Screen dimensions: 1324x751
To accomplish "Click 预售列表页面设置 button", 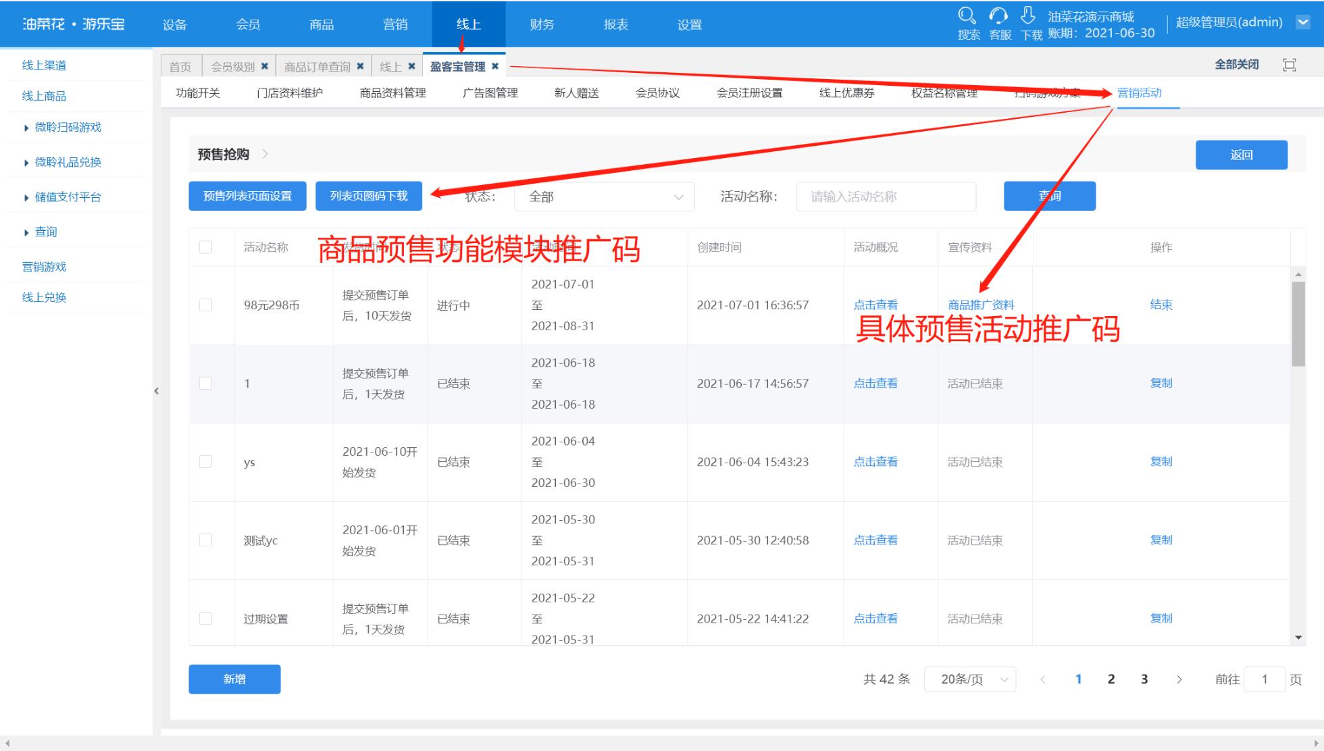I will pos(247,196).
